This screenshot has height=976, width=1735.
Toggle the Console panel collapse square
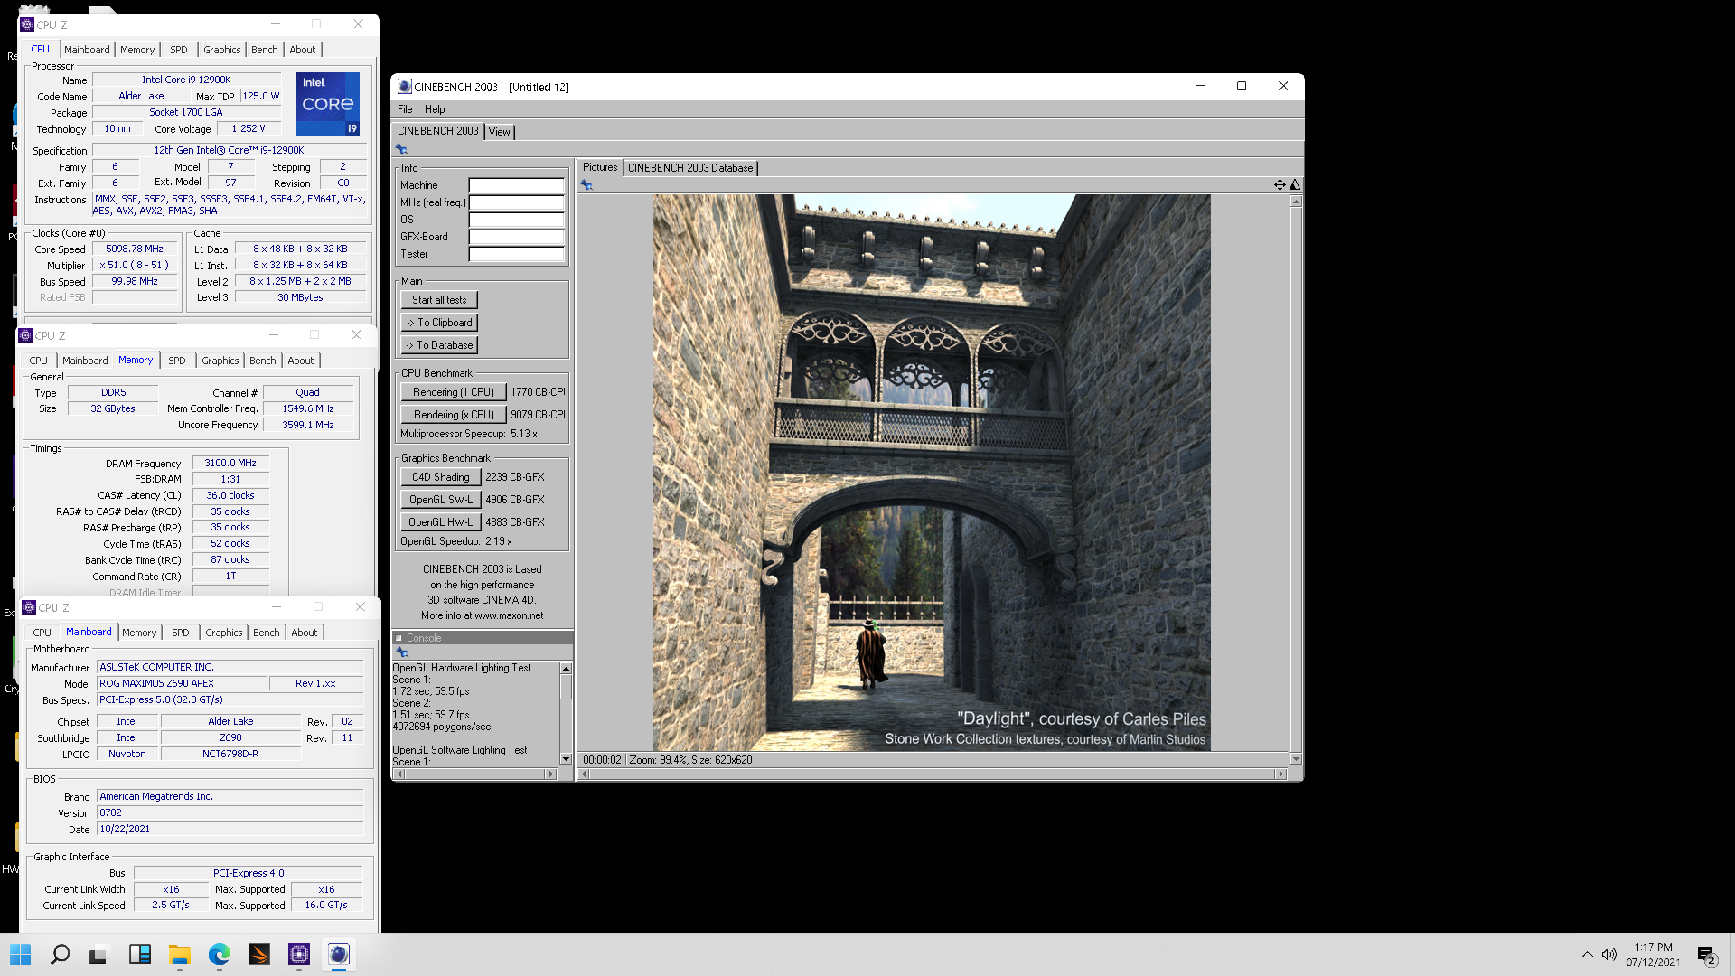(x=399, y=638)
